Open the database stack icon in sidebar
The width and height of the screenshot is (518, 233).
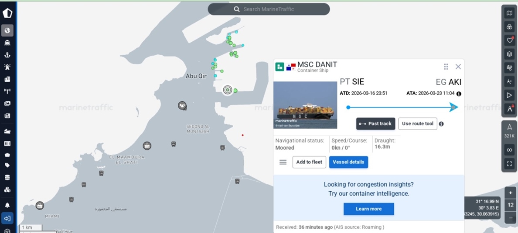click(7, 178)
